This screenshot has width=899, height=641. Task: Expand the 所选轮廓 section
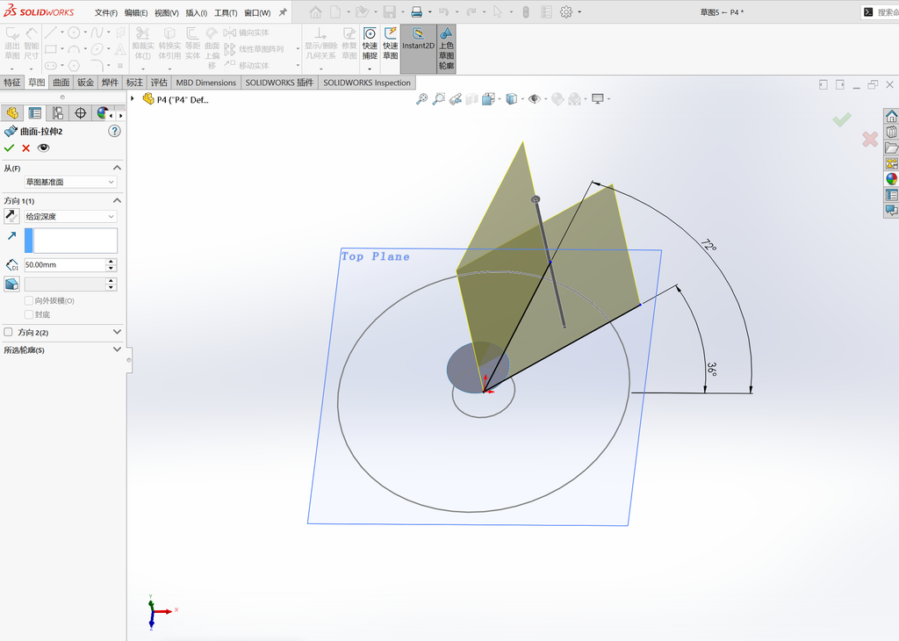(117, 349)
